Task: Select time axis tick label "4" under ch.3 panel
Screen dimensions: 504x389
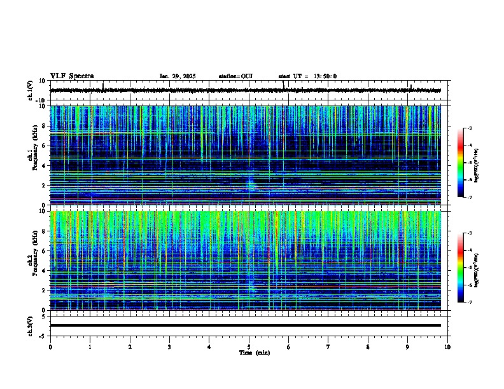Action: click(209, 347)
